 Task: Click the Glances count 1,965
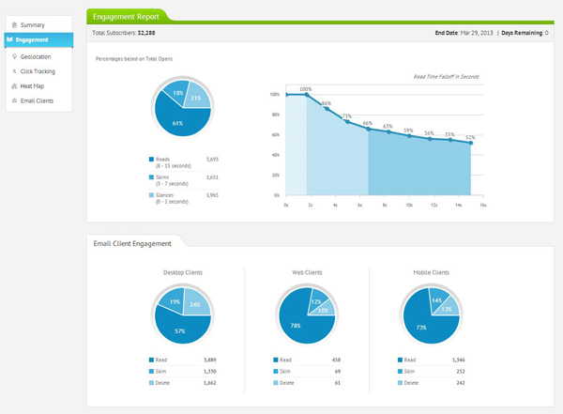212,194
